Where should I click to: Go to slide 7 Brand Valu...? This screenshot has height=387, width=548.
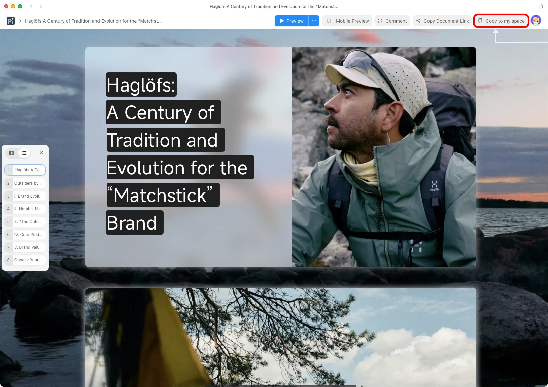25,247
